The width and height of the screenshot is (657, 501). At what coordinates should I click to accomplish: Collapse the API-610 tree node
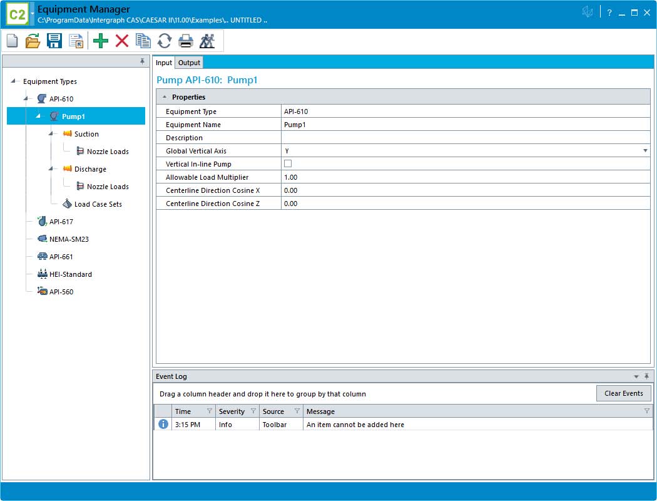(26, 98)
